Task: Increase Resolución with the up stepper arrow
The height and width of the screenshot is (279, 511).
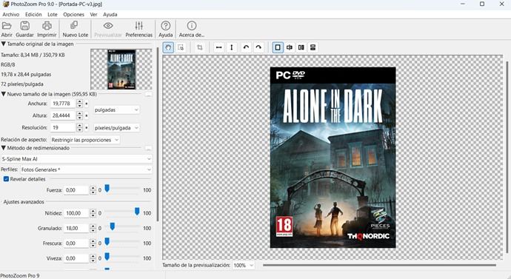Action: click(79, 126)
